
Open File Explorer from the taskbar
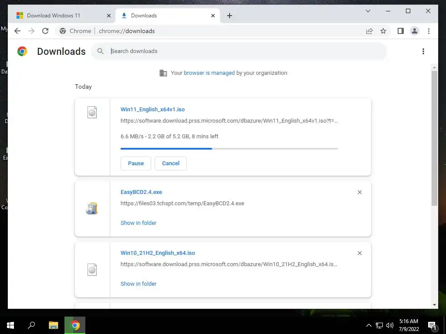[x=53, y=325]
